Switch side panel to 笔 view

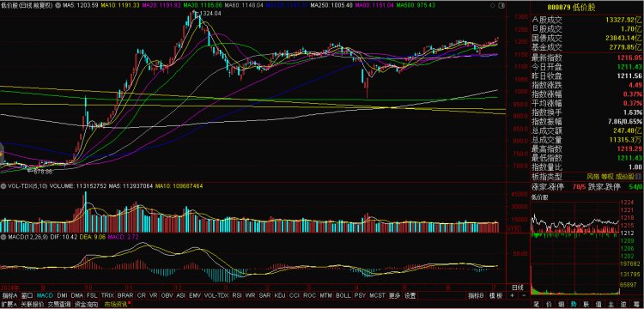[x=536, y=305]
